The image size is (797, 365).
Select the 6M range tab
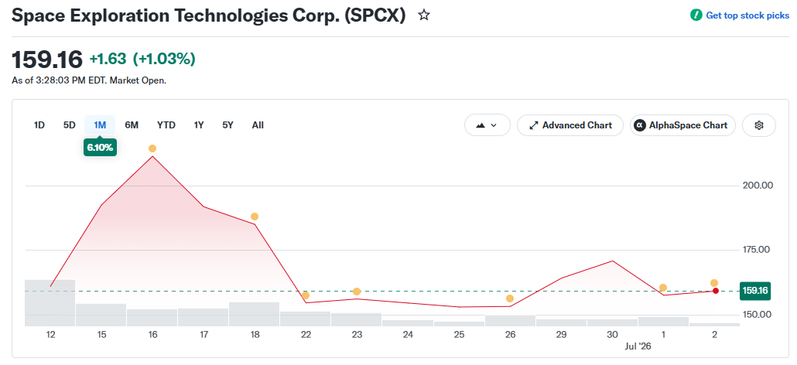pos(132,125)
